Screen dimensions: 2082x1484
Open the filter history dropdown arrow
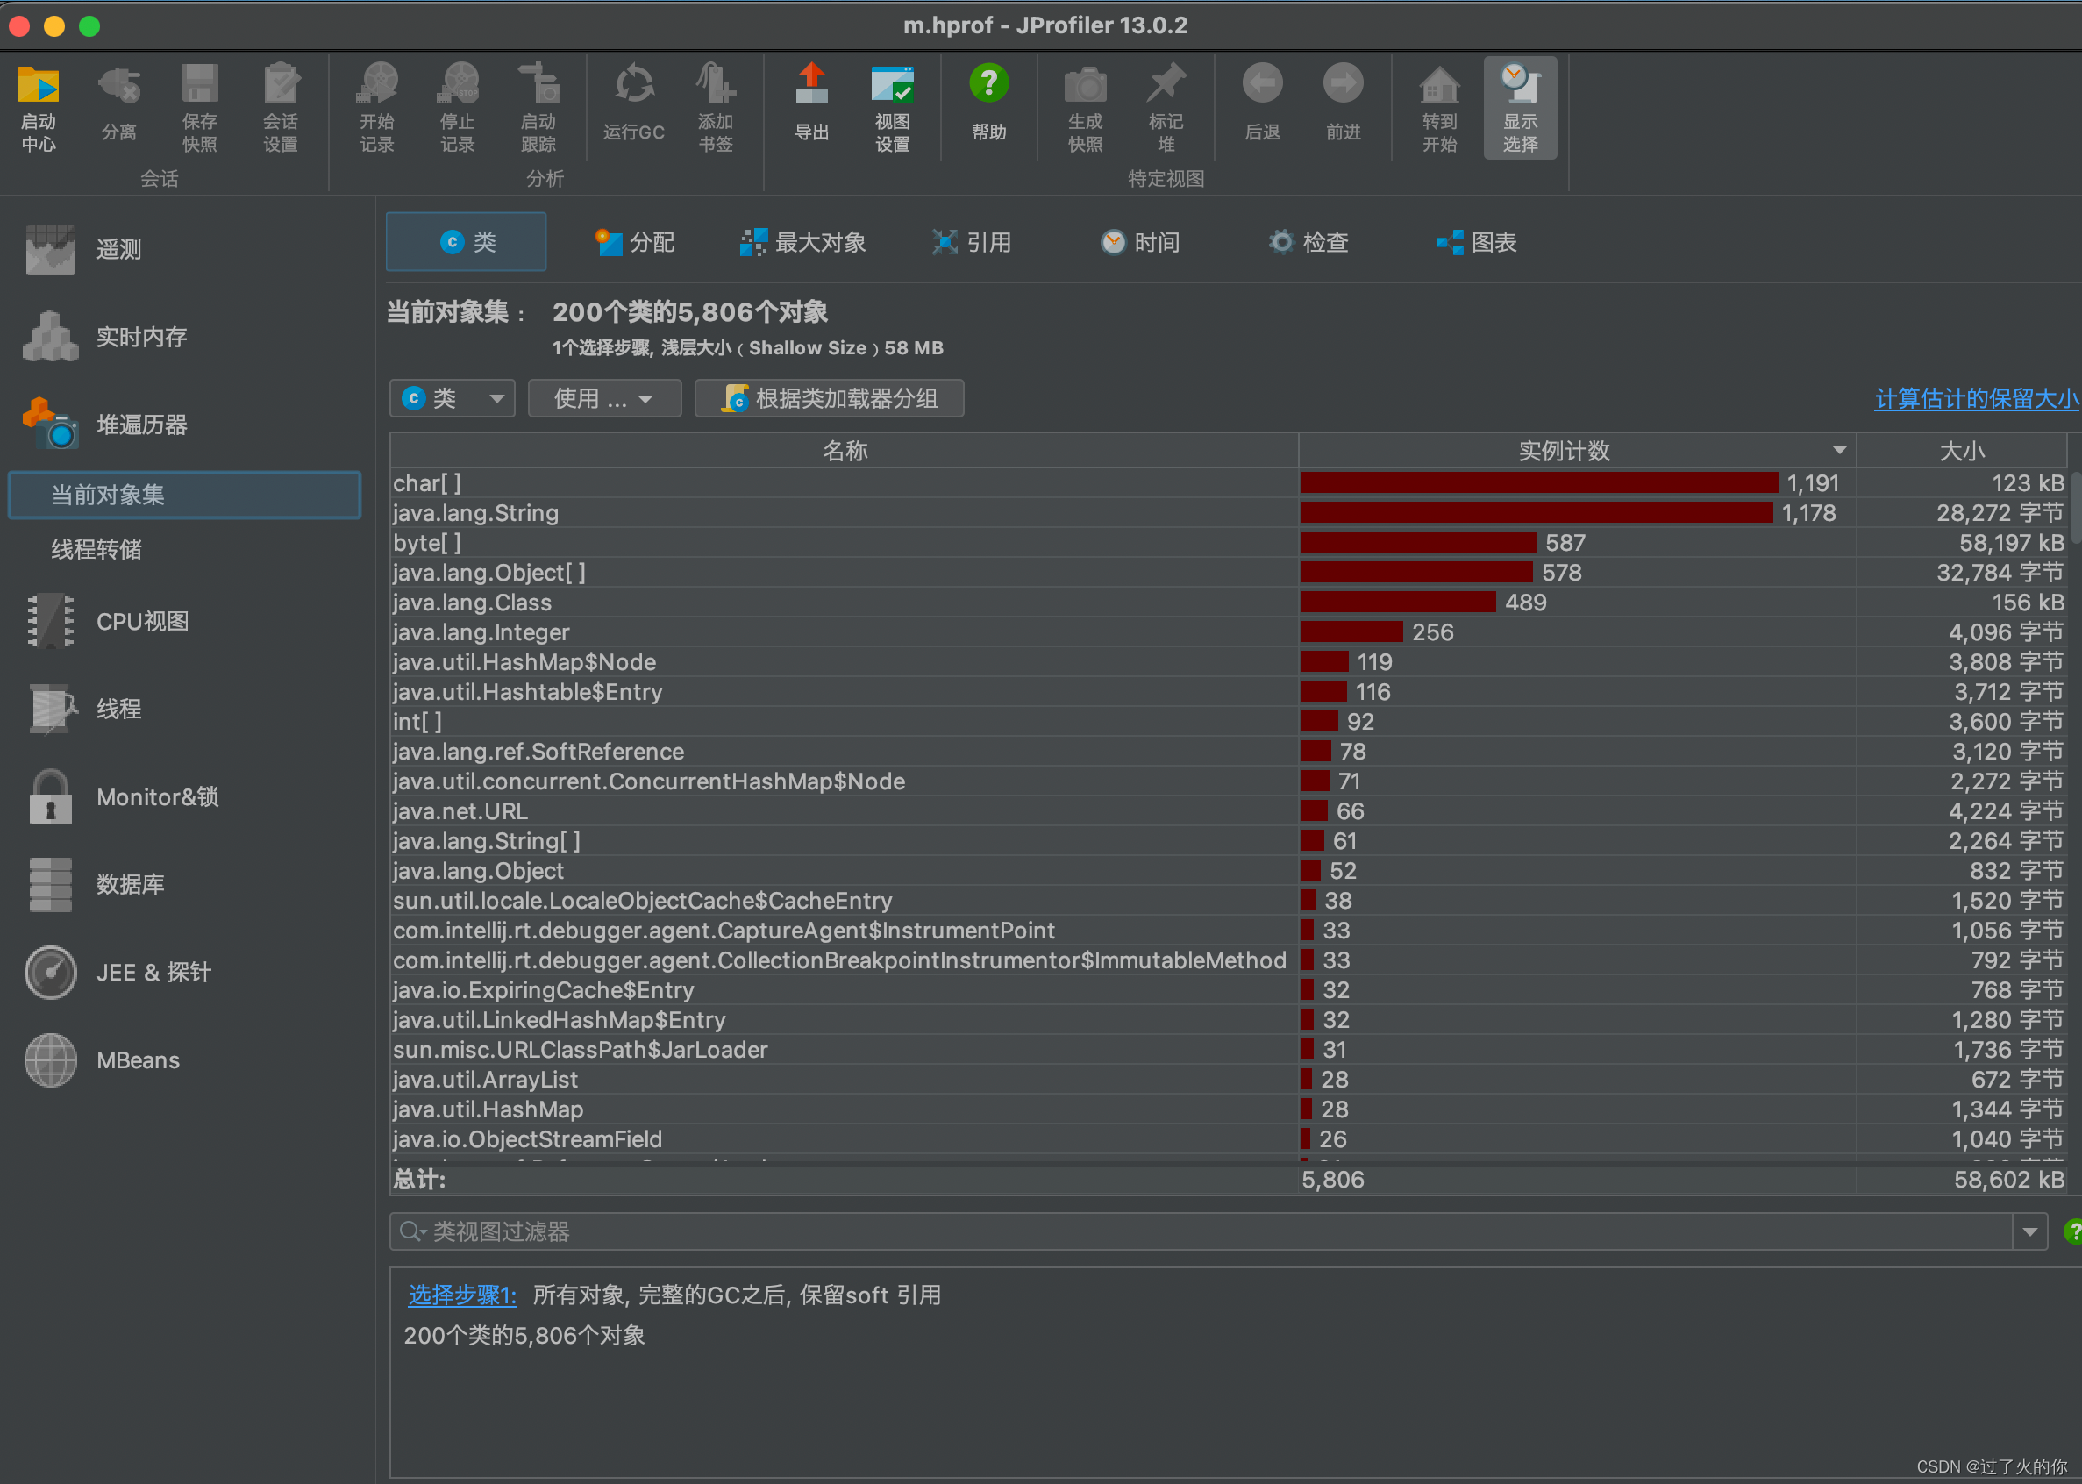click(x=2030, y=1231)
